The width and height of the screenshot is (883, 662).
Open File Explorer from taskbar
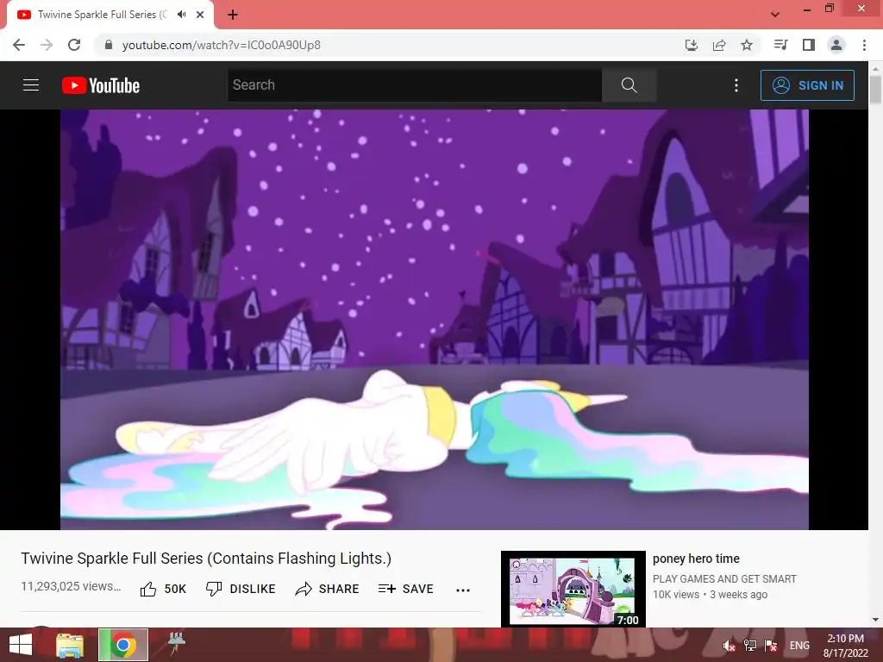(x=70, y=645)
